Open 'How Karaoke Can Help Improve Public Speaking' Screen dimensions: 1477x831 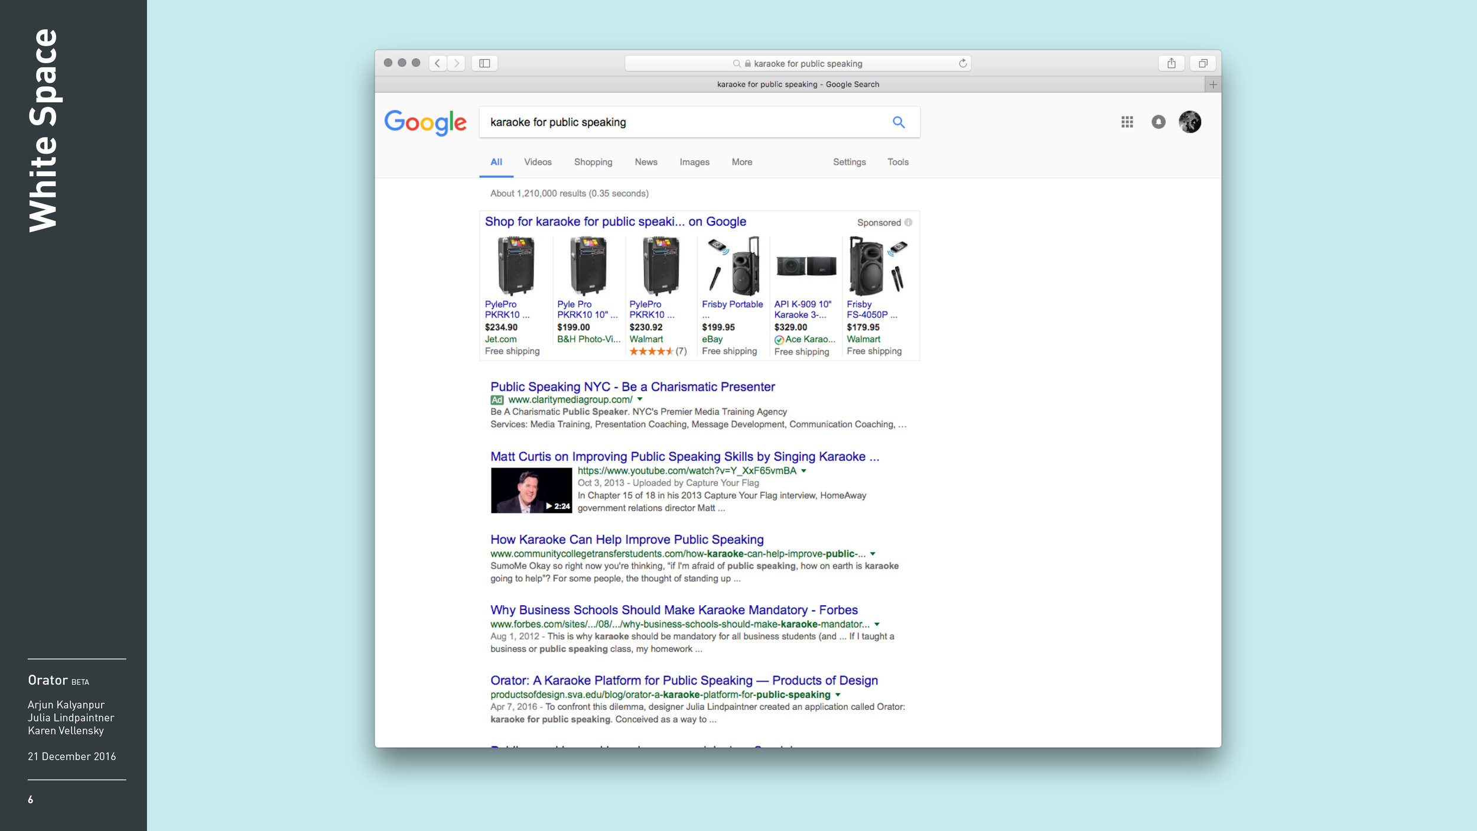click(627, 540)
